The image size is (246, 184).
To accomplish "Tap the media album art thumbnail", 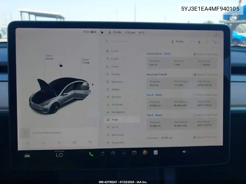I will point(25,133).
